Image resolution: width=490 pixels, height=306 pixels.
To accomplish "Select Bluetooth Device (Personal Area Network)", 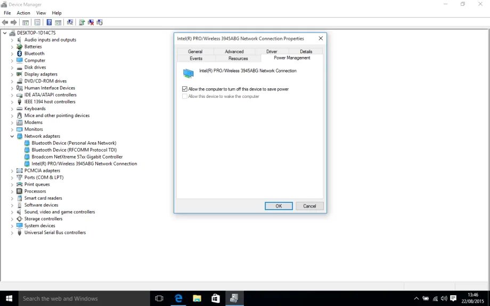I will (73, 143).
